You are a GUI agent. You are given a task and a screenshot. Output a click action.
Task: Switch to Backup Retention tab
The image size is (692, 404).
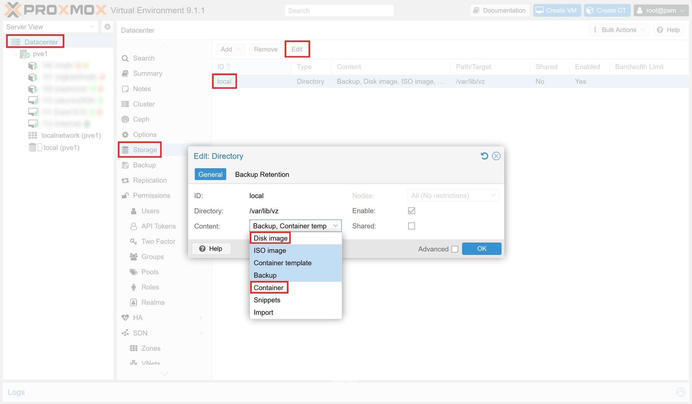tap(262, 175)
